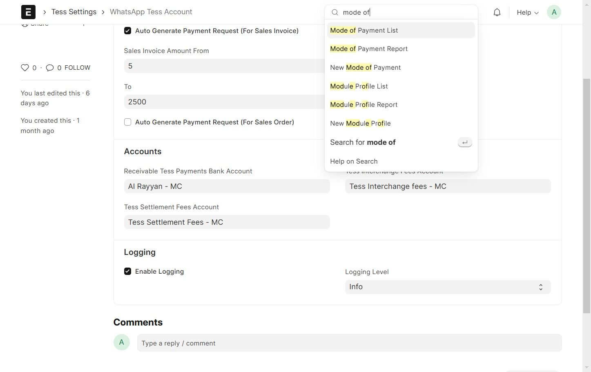Screen dimensions: 591x372
Task: Enable Auto Generate Payment Request For Sales Order
Action: 127,122
